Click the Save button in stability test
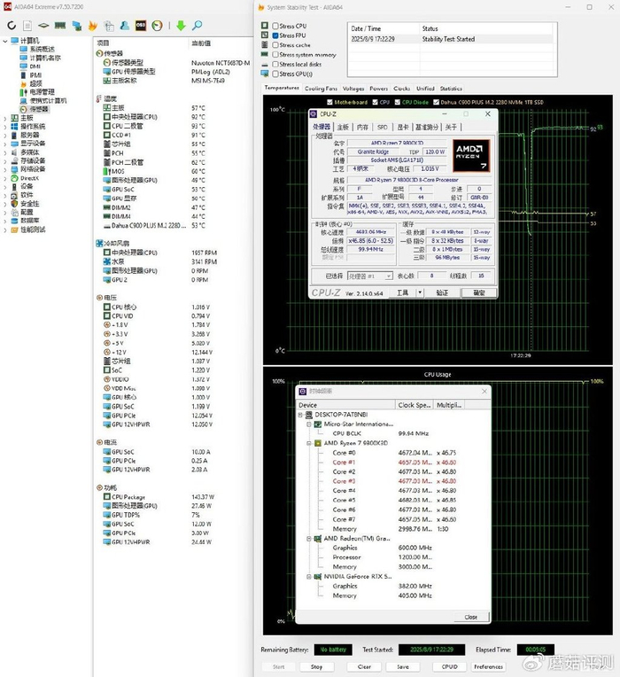 402,666
